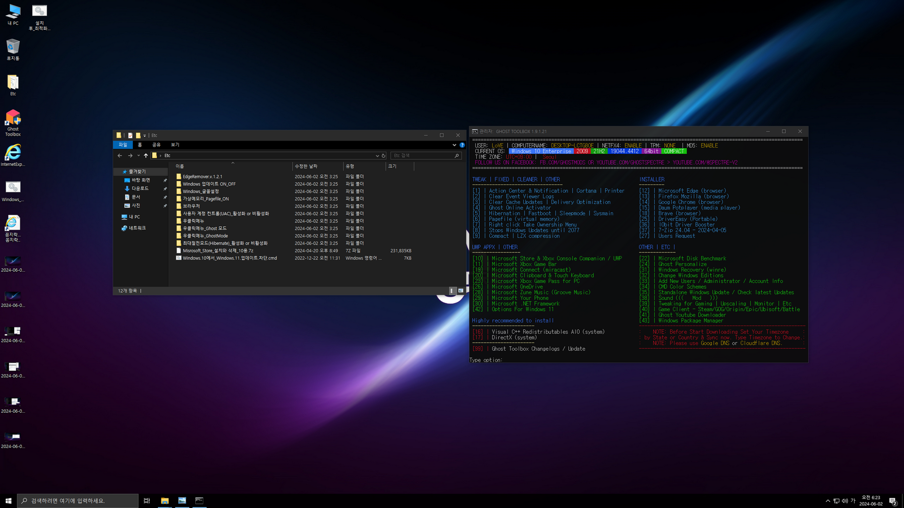The height and width of the screenshot is (508, 904).
Task: Select the 휴지통 recycle bin icon
Action: point(13,49)
